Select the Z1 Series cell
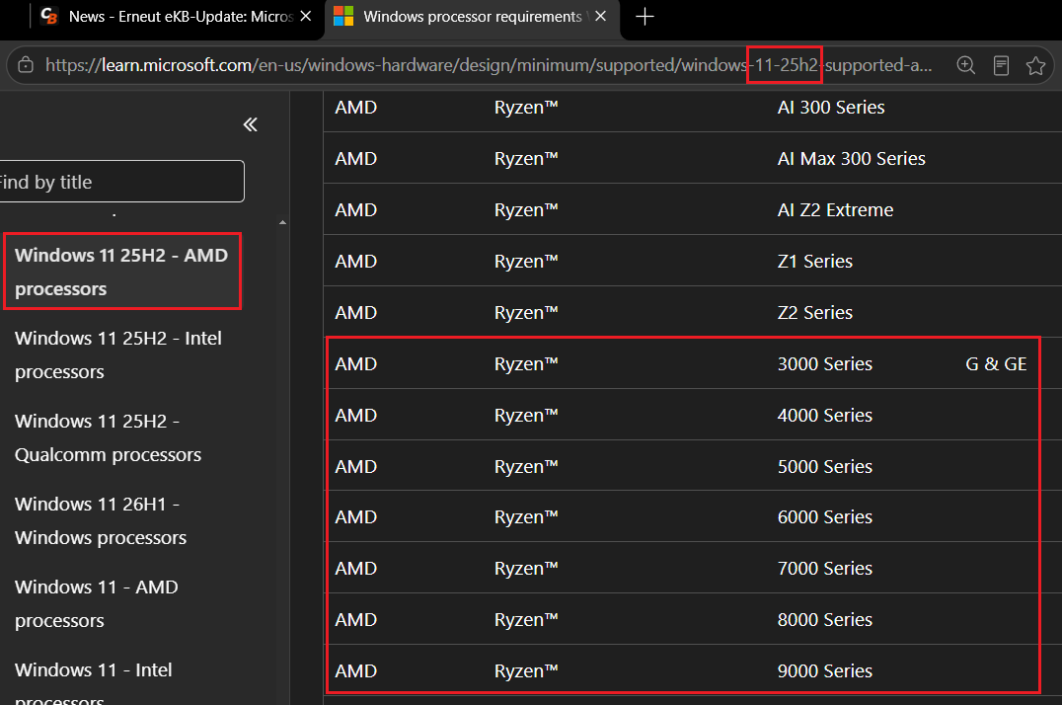Image resolution: width=1062 pixels, height=705 pixels. (x=815, y=261)
